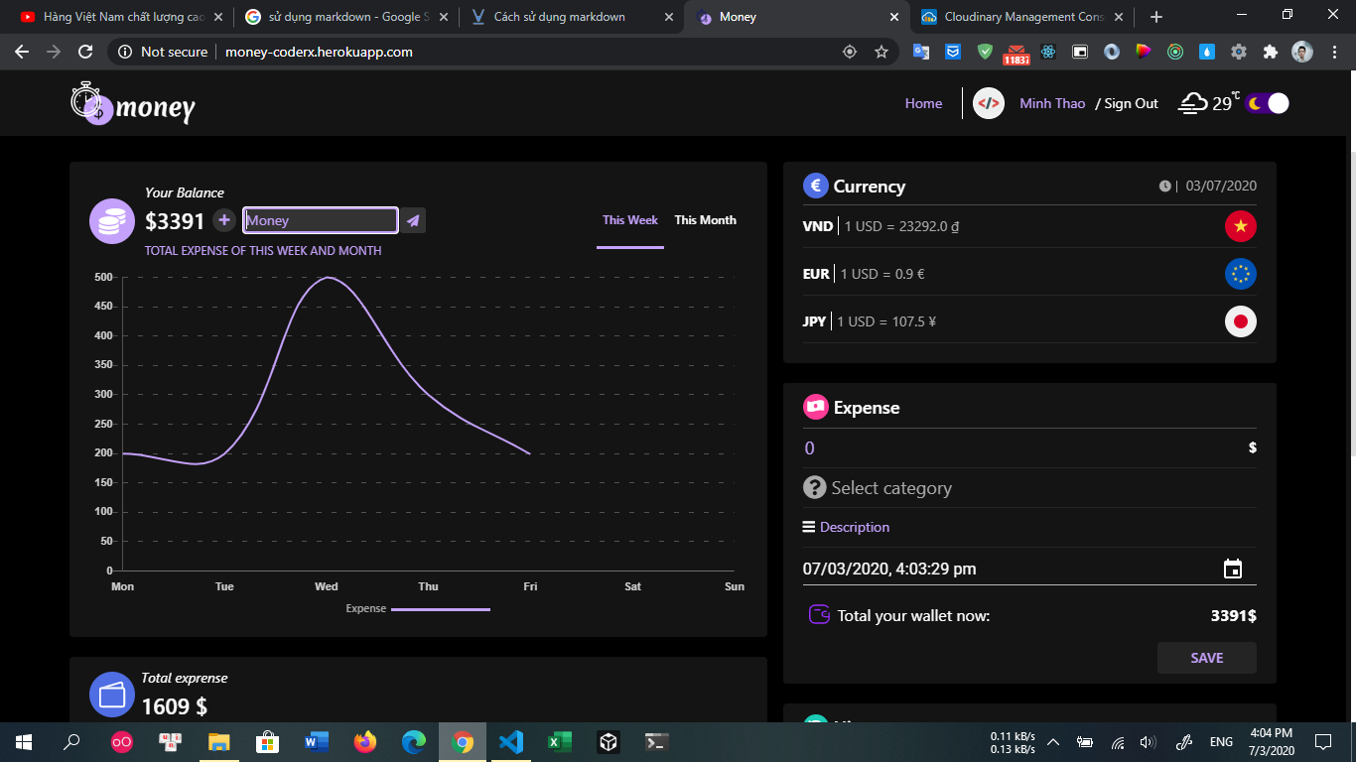Click the weather cloud icon showing 29 degrees
Image resolution: width=1356 pixels, height=762 pixels.
coord(1194,102)
